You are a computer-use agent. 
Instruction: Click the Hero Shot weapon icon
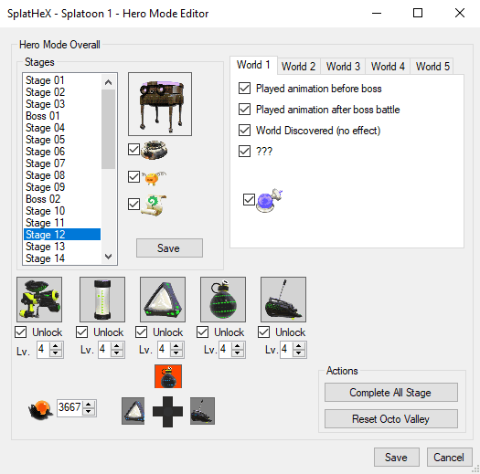39,300
